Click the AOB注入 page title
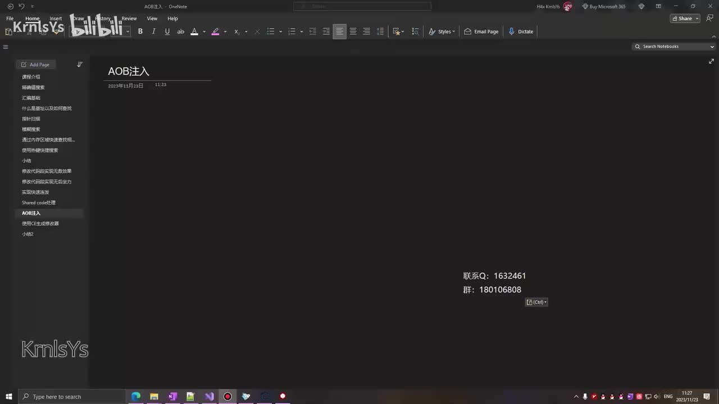 tap(129, 71)
